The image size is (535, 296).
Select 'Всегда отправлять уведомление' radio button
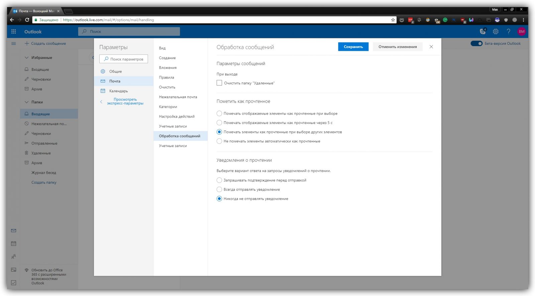point(219,189)
